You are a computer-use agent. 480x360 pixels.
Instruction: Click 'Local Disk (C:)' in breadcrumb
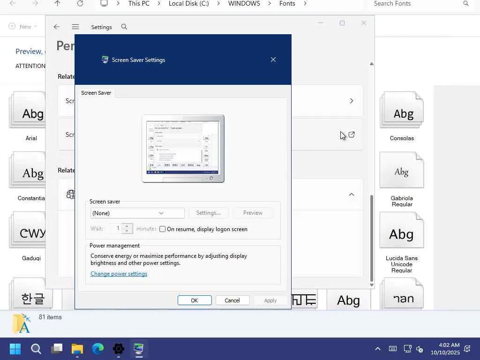tap(188, 4)
